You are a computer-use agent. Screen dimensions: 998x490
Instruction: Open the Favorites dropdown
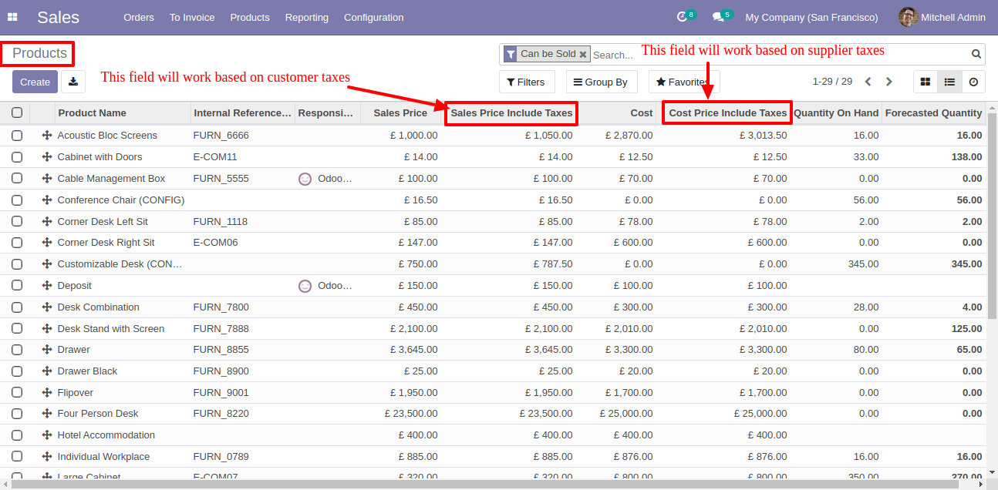[x=683, y=82]
